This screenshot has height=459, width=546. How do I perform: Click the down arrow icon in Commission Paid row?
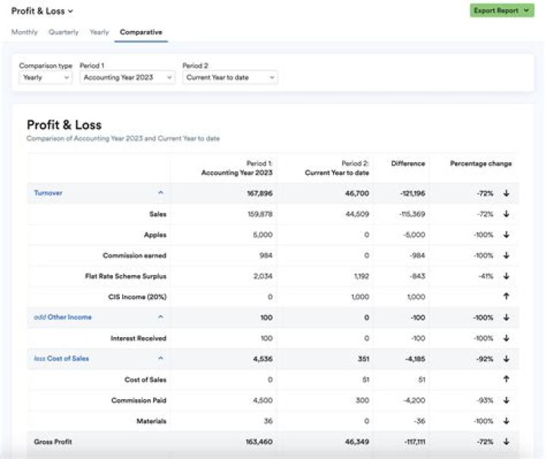506,400
